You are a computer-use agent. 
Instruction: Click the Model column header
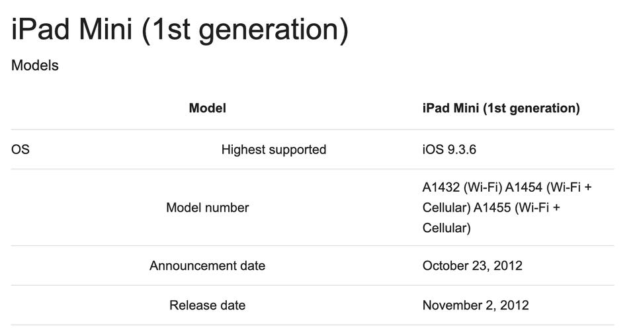point(207,108)
